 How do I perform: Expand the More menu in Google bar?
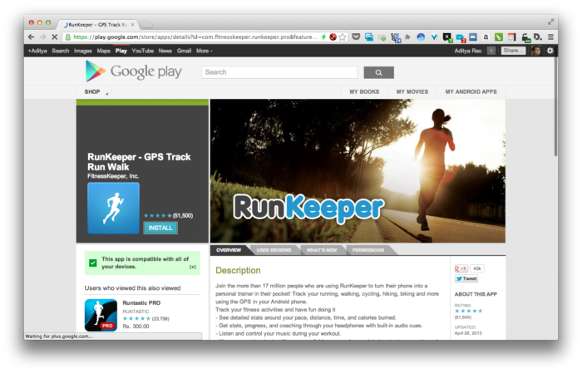pyautogui.click(x=204, y=51)
